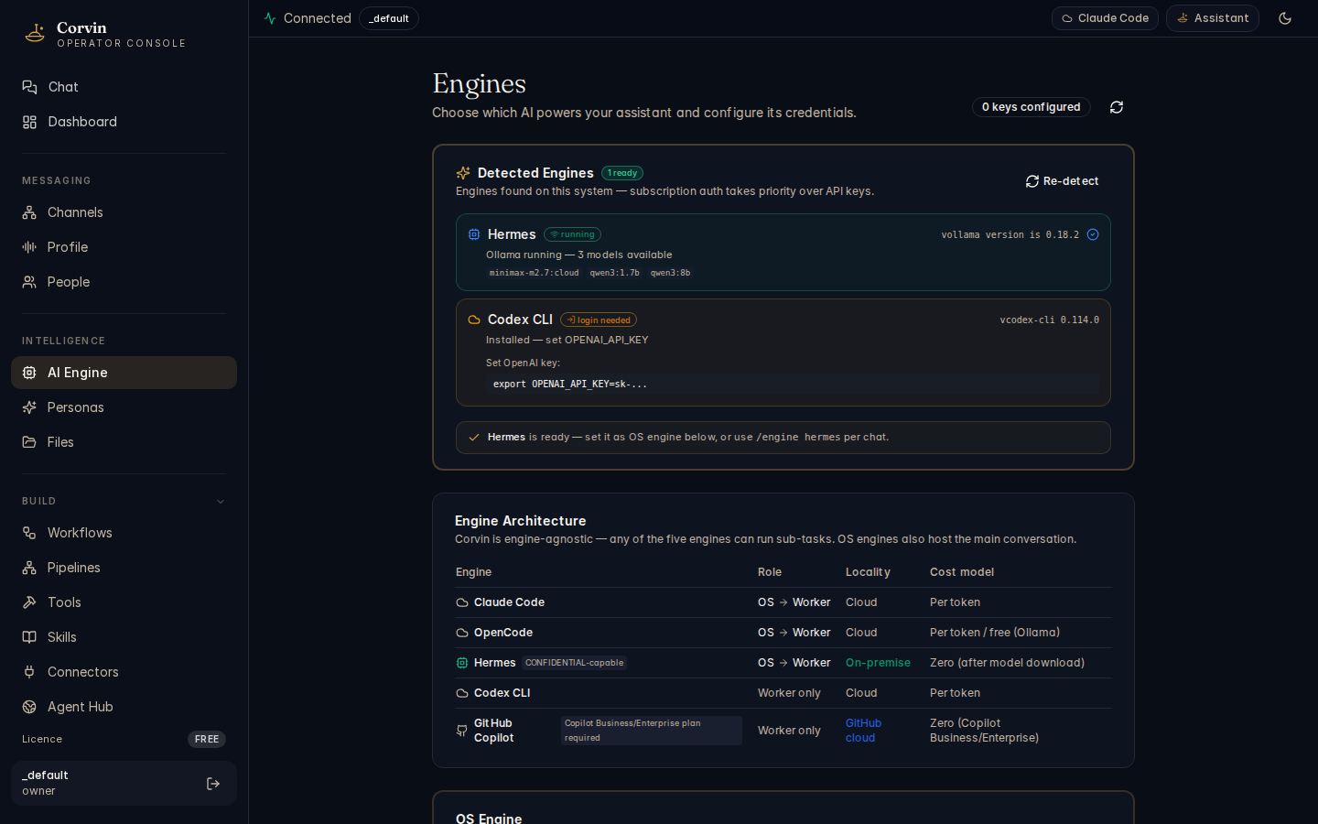Viewport: 1318px width, 824px height.
Task: Click the OpenCode cloud icon in table
Action: point(462,633)
